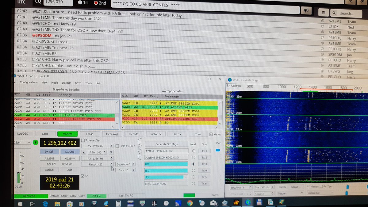This screenshot has height=207, width=368.
Task: Open Calculator from the taskbar
Action: point(118,203)
